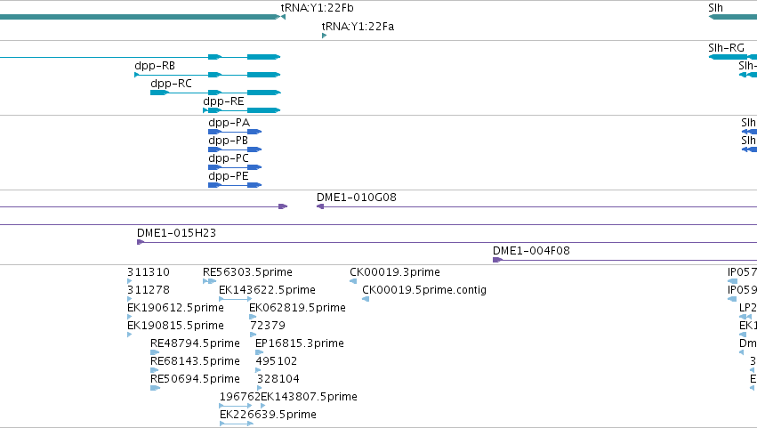Select the 495102 EST label

(276, 361)
